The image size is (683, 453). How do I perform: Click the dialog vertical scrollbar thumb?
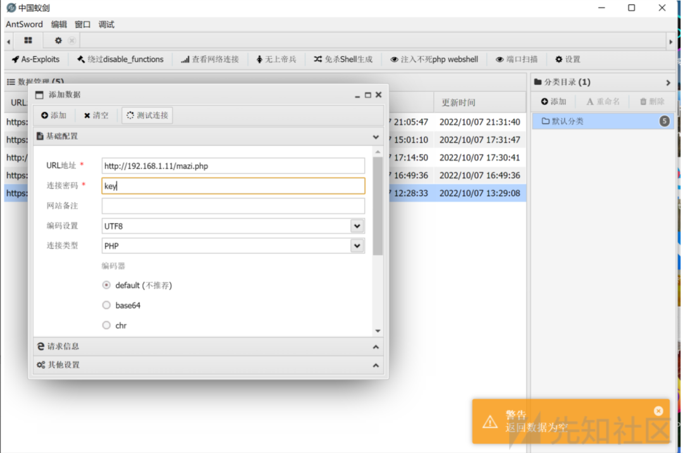378,206
